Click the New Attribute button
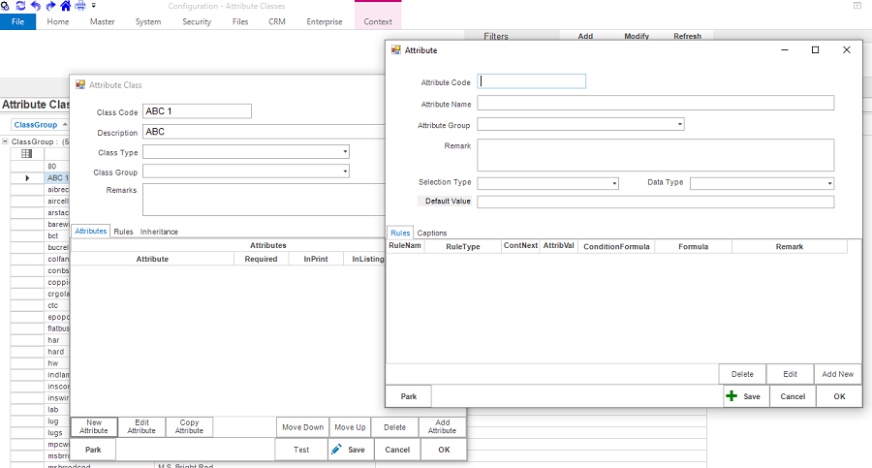The image size is (872, 468). pos(94,427)
